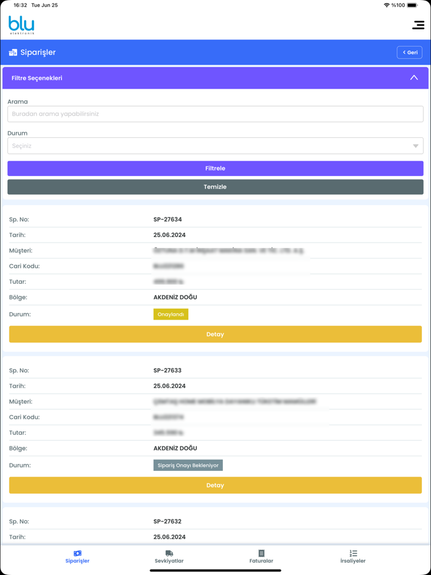Tap the 16:32 clock in status bar

(20, 5)
